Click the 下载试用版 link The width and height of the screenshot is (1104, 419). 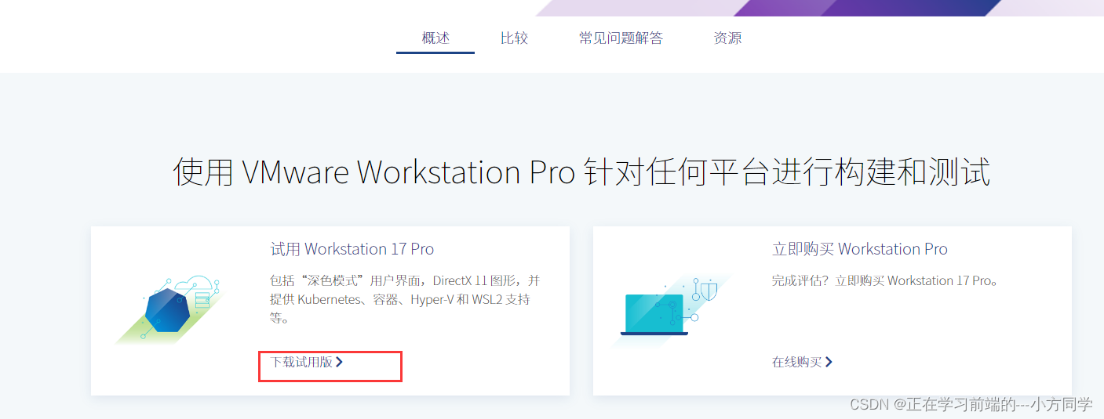[x=307, y=362]
